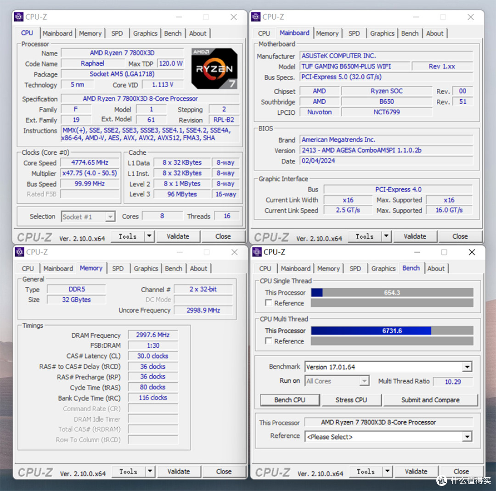Image resolution: width=496 pixels, height=491 pixels.
Task: Click the Tools button in the Bench window
Action: [x=366, y=471]
